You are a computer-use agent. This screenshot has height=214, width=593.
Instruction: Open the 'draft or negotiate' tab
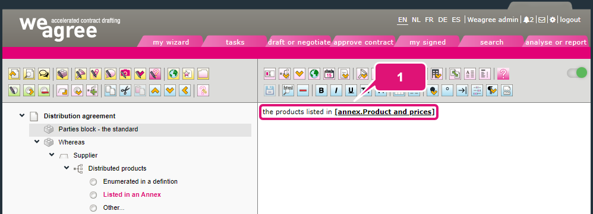click(299, 42)
